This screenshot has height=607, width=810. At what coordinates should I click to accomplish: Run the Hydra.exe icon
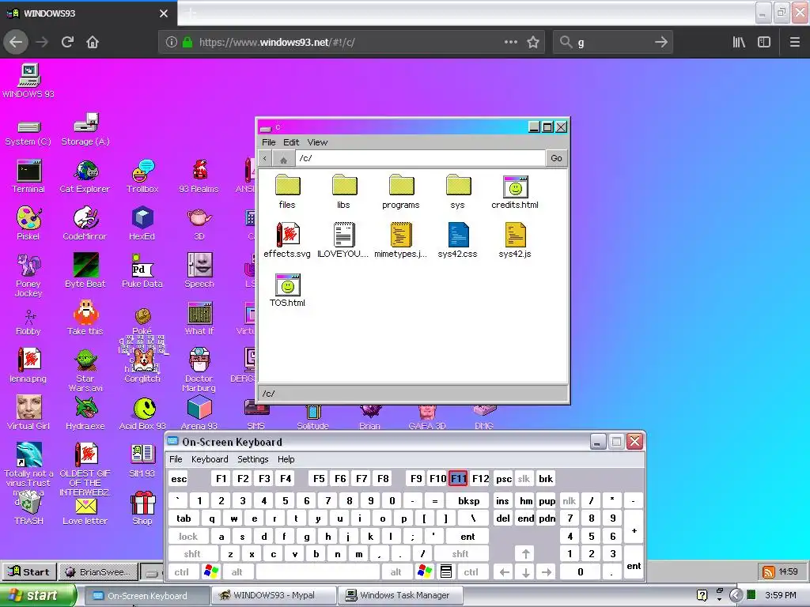point(85,413)
